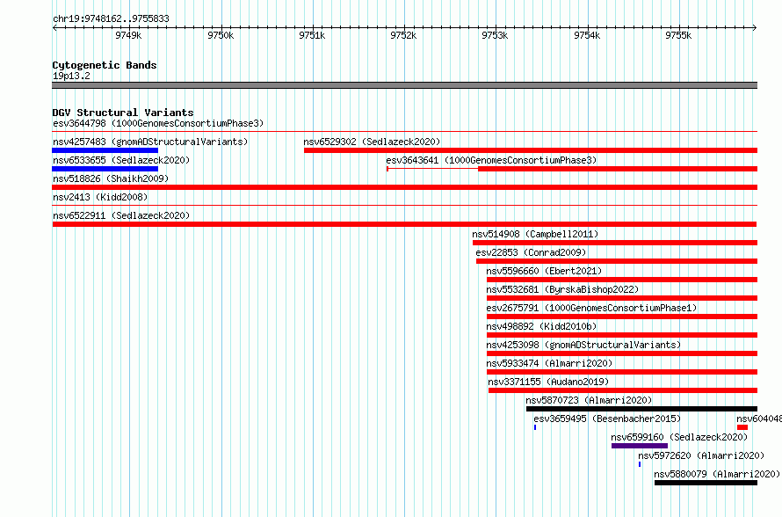Open esv3643641 (1000GenomesConsortiumPhase3) label
This screenshot has width=782, height=517.
click(x=491, y=160)
